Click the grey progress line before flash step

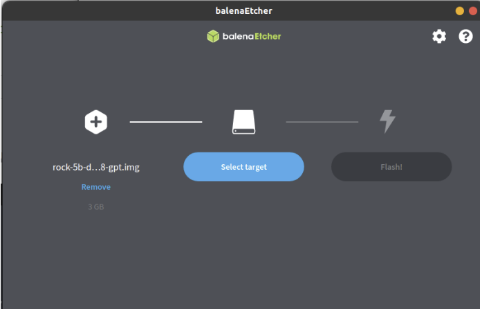click(x=322, y=122)
